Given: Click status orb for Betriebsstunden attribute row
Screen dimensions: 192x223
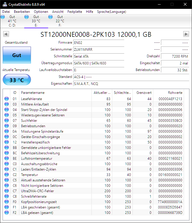Looking at the screenshot, I should (7, 126).
